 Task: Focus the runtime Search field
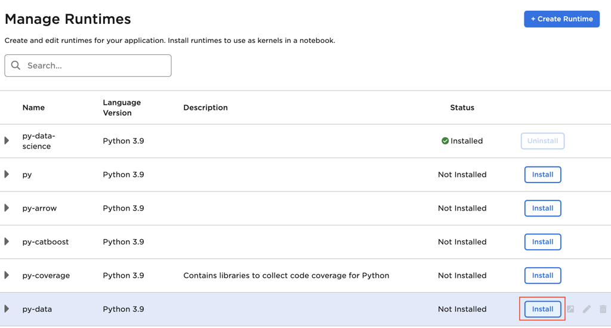[95, 66]
